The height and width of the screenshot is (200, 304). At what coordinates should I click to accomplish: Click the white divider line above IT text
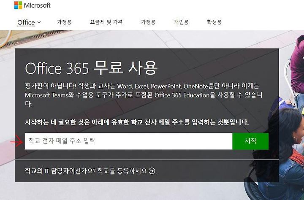(147, 160)
